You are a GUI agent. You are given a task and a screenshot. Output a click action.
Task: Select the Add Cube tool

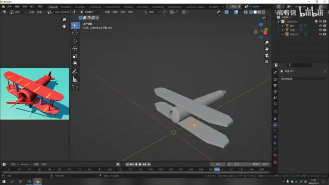tap(75, 88)
